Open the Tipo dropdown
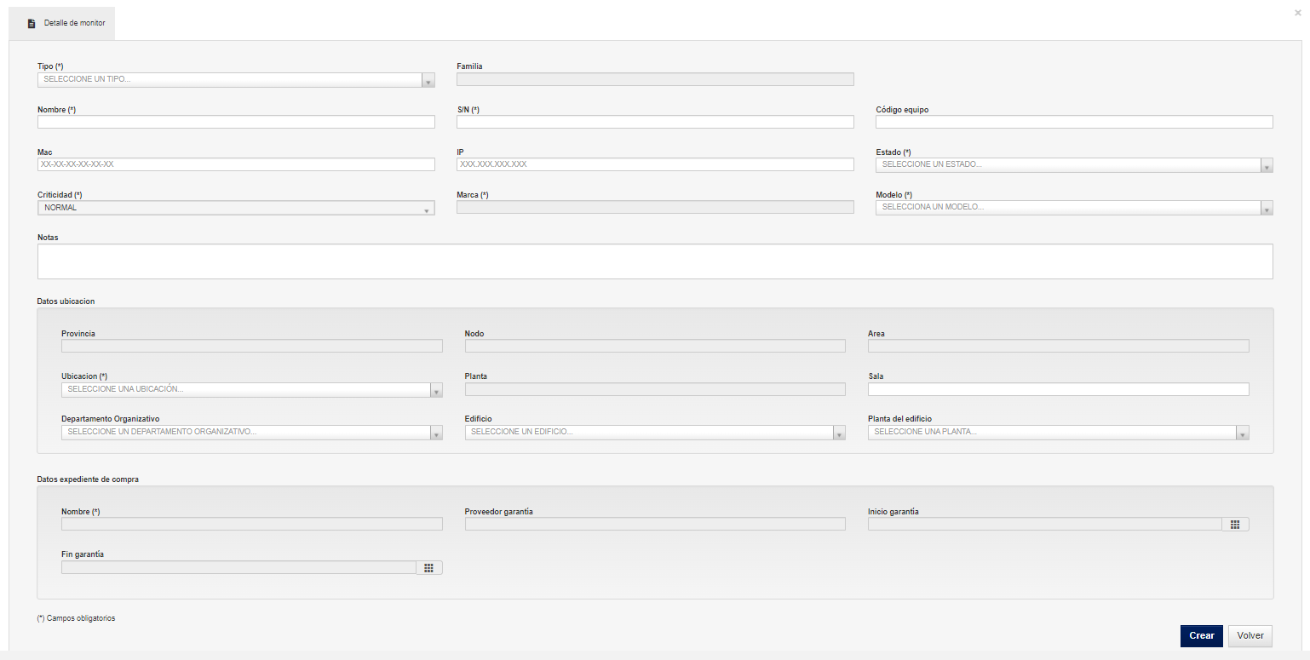This screenshot has width=1310, height=660. click(236, 80)
